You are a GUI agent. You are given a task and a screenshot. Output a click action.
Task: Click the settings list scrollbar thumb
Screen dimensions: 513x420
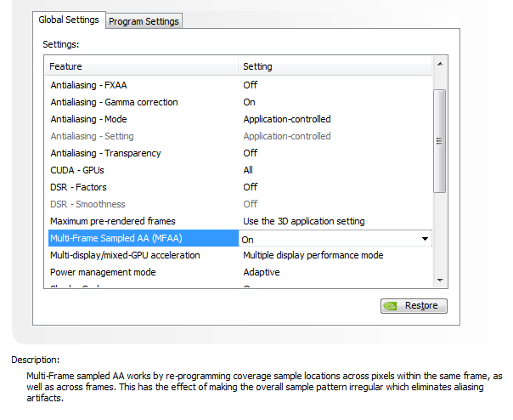439,141
